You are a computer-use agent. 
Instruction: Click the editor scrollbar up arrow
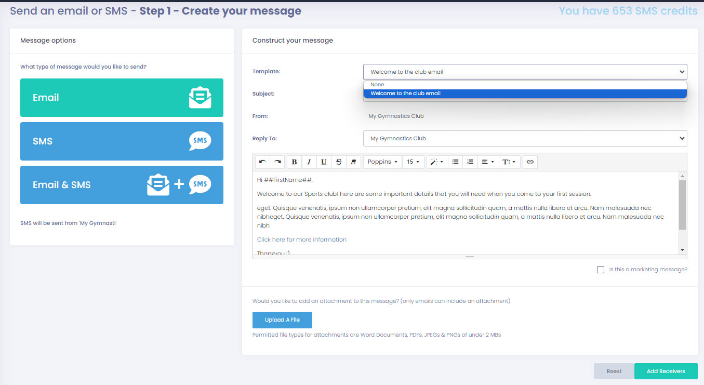(682, 176)
